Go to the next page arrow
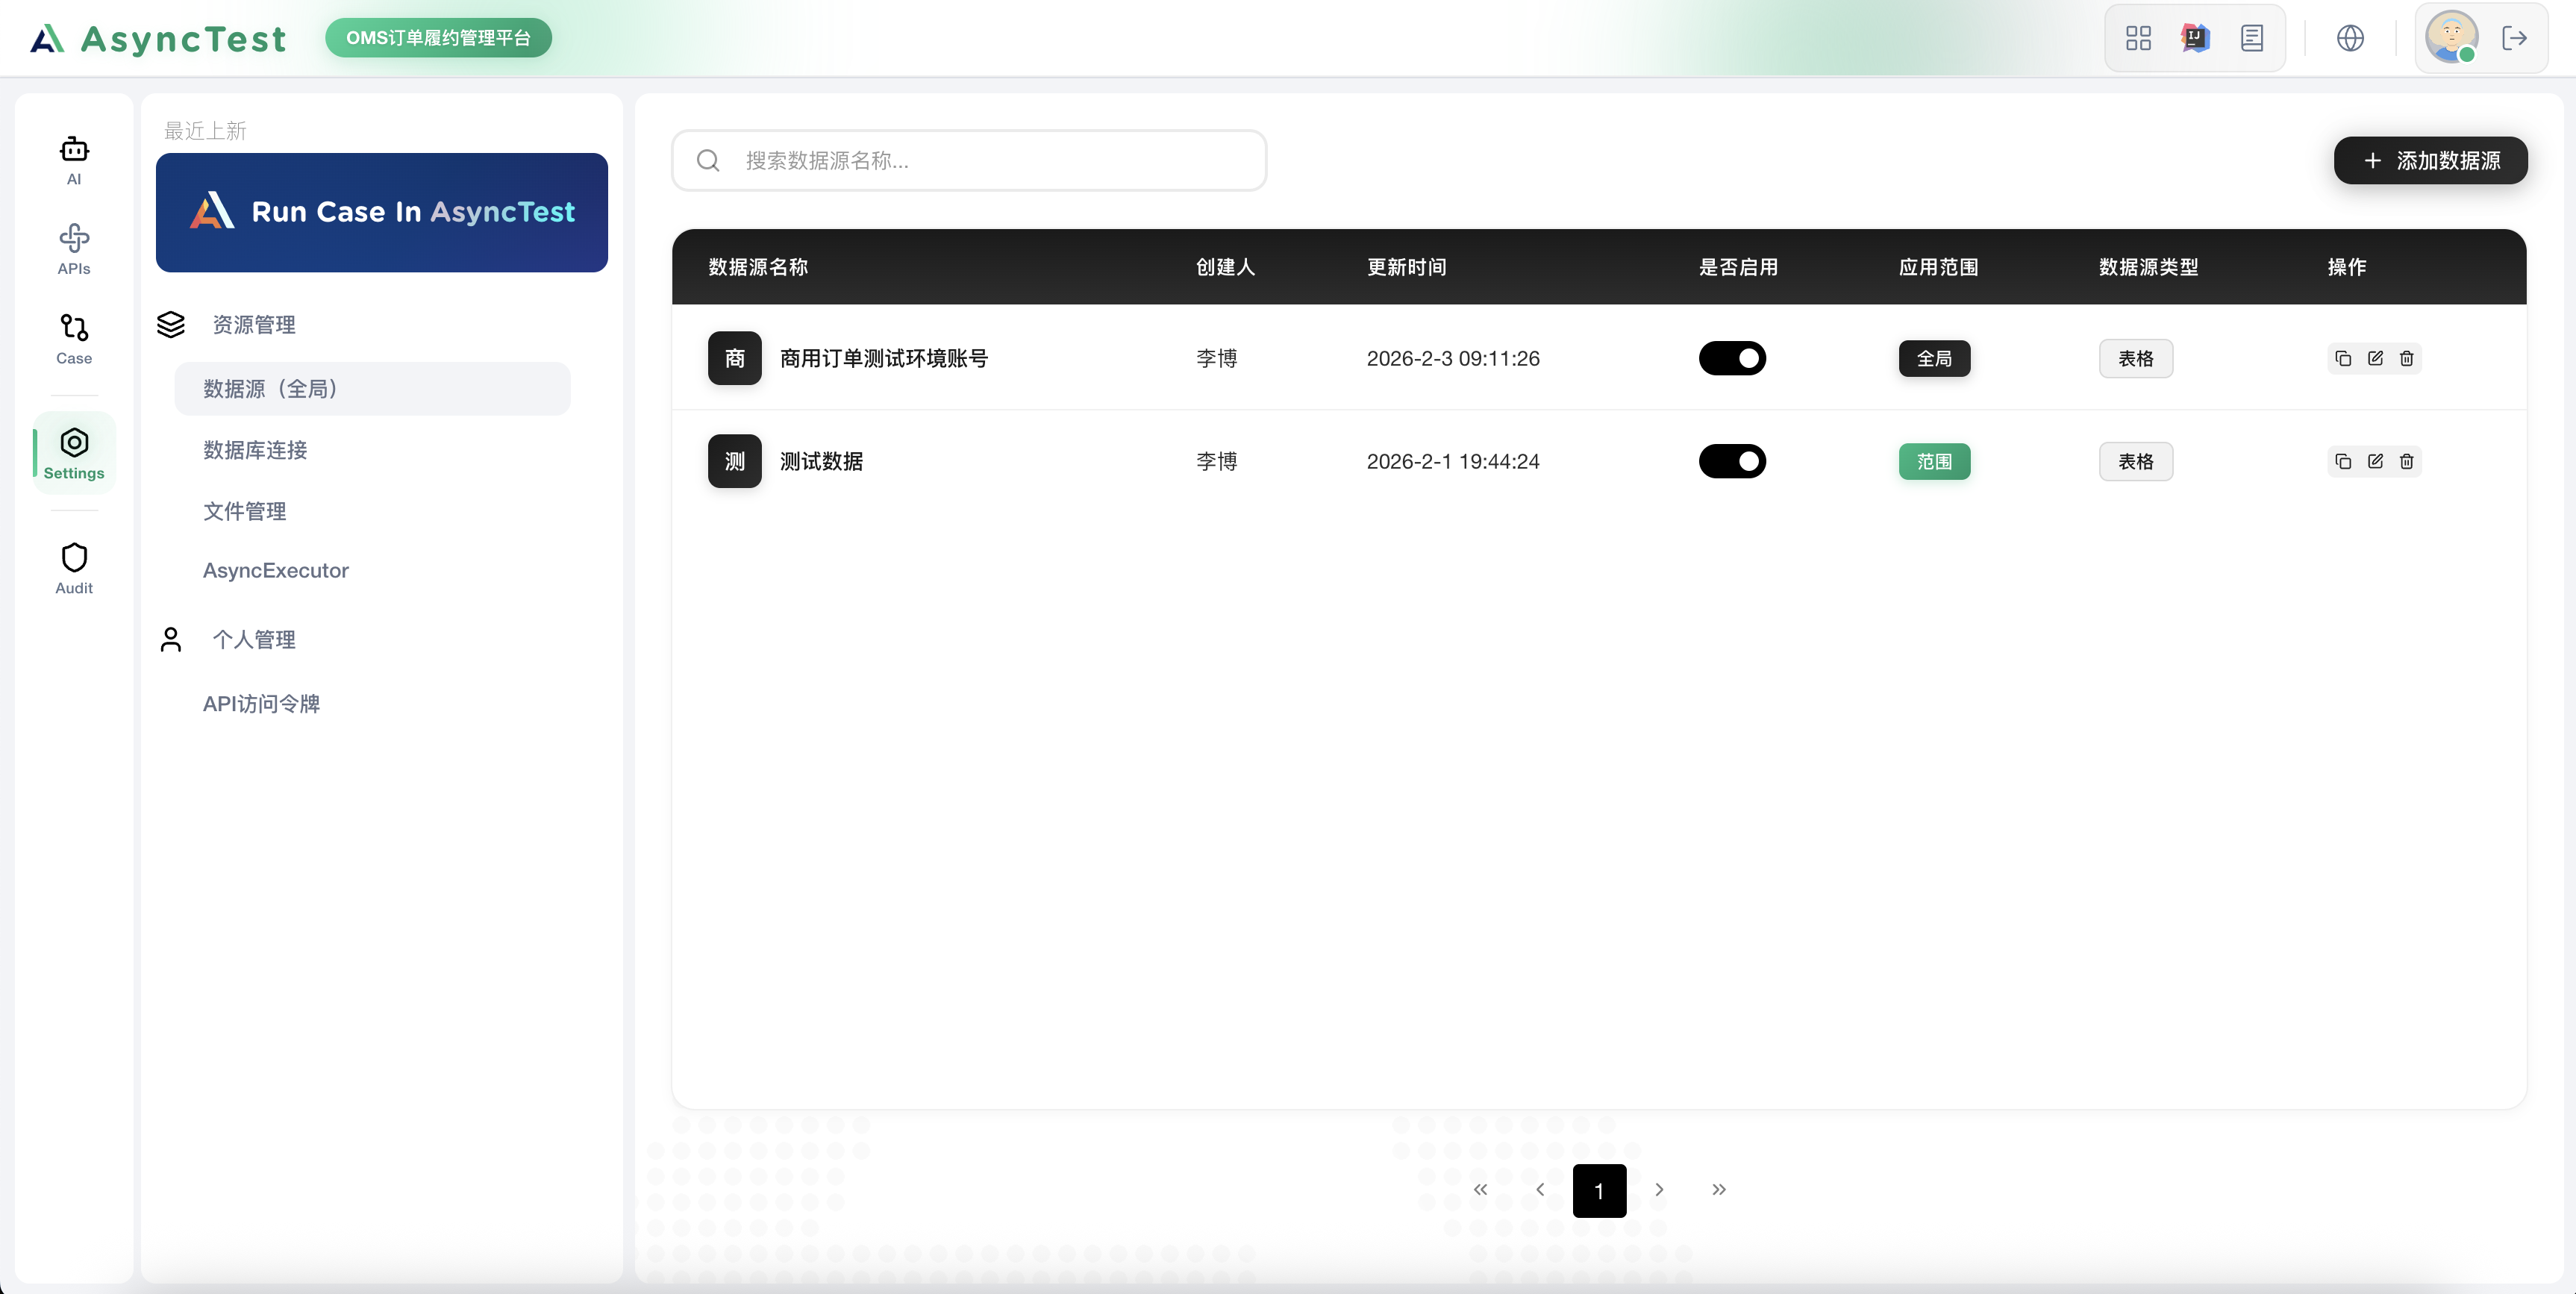This screenshot has width=2576, height=1294. 1659,1190
